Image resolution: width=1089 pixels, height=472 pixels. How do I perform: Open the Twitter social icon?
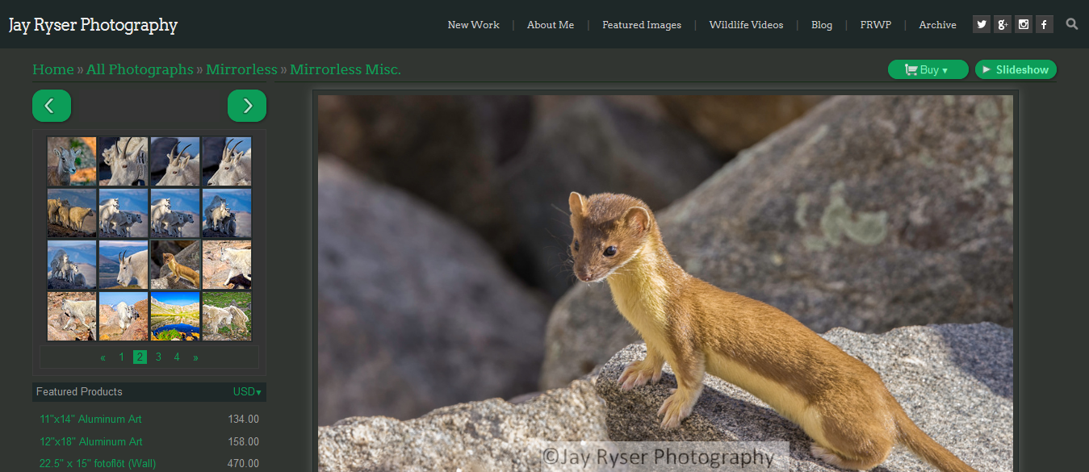(982, 24)
